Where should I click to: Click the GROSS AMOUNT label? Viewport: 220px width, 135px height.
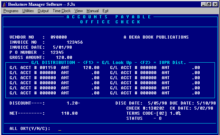coord(27,58)
